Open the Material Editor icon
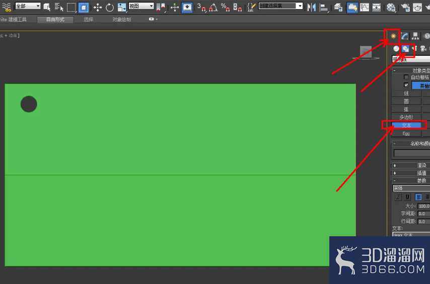 391,8
